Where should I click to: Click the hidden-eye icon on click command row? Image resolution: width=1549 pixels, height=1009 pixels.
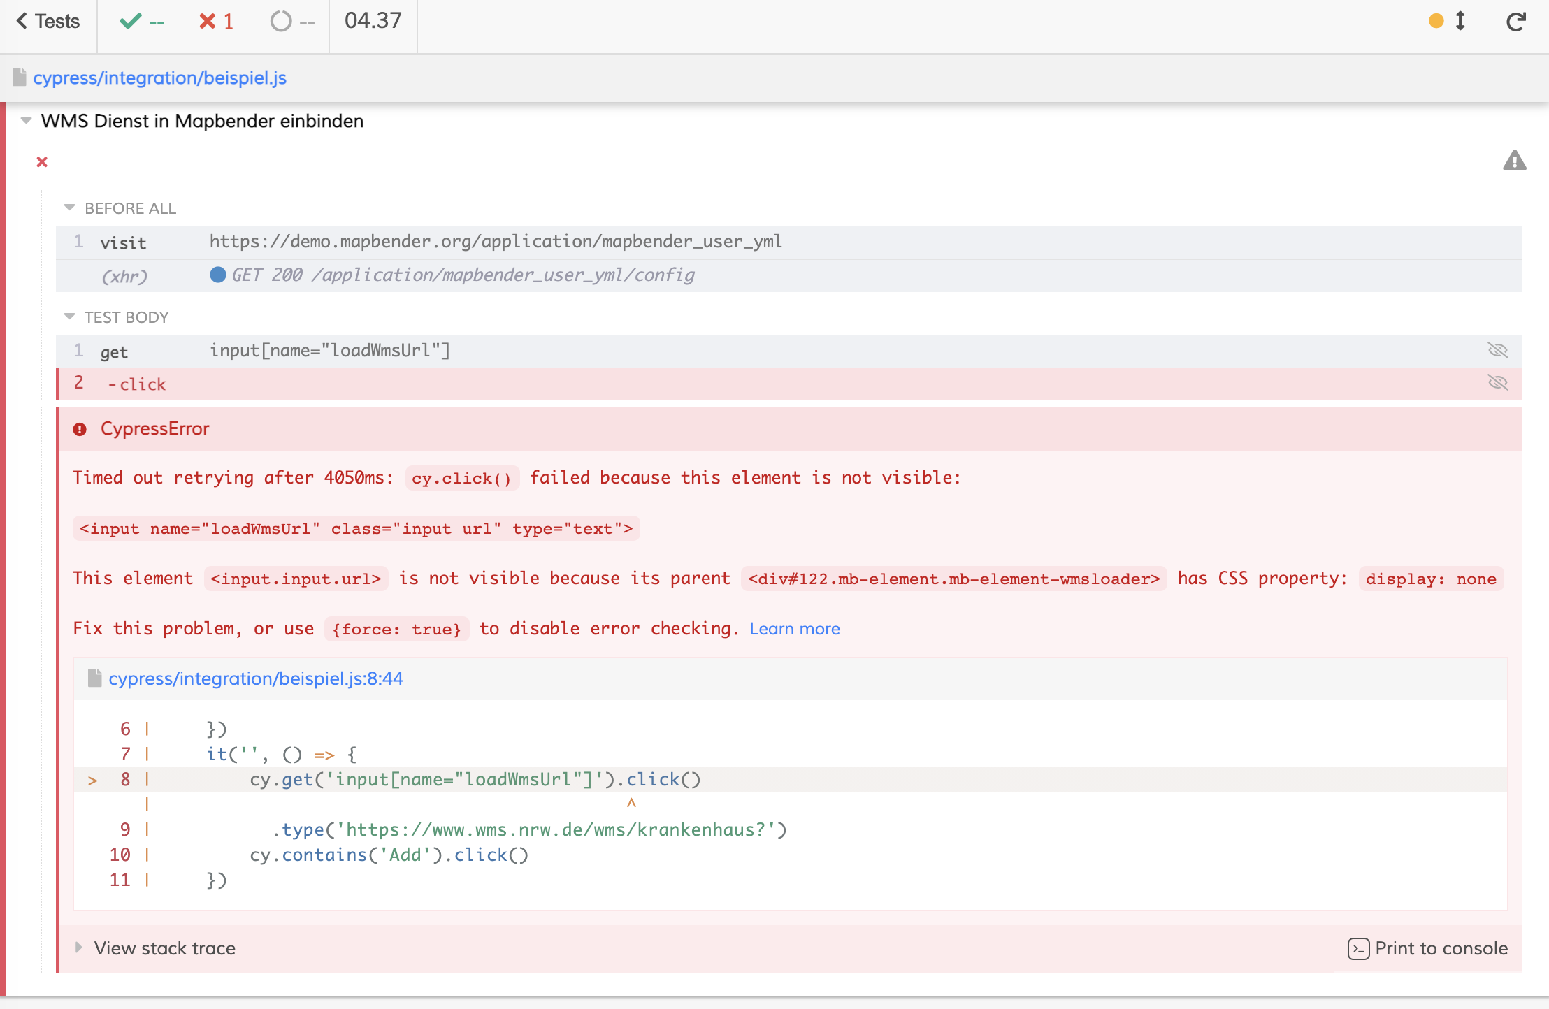pyautogui.click(x=1497, y=382)
